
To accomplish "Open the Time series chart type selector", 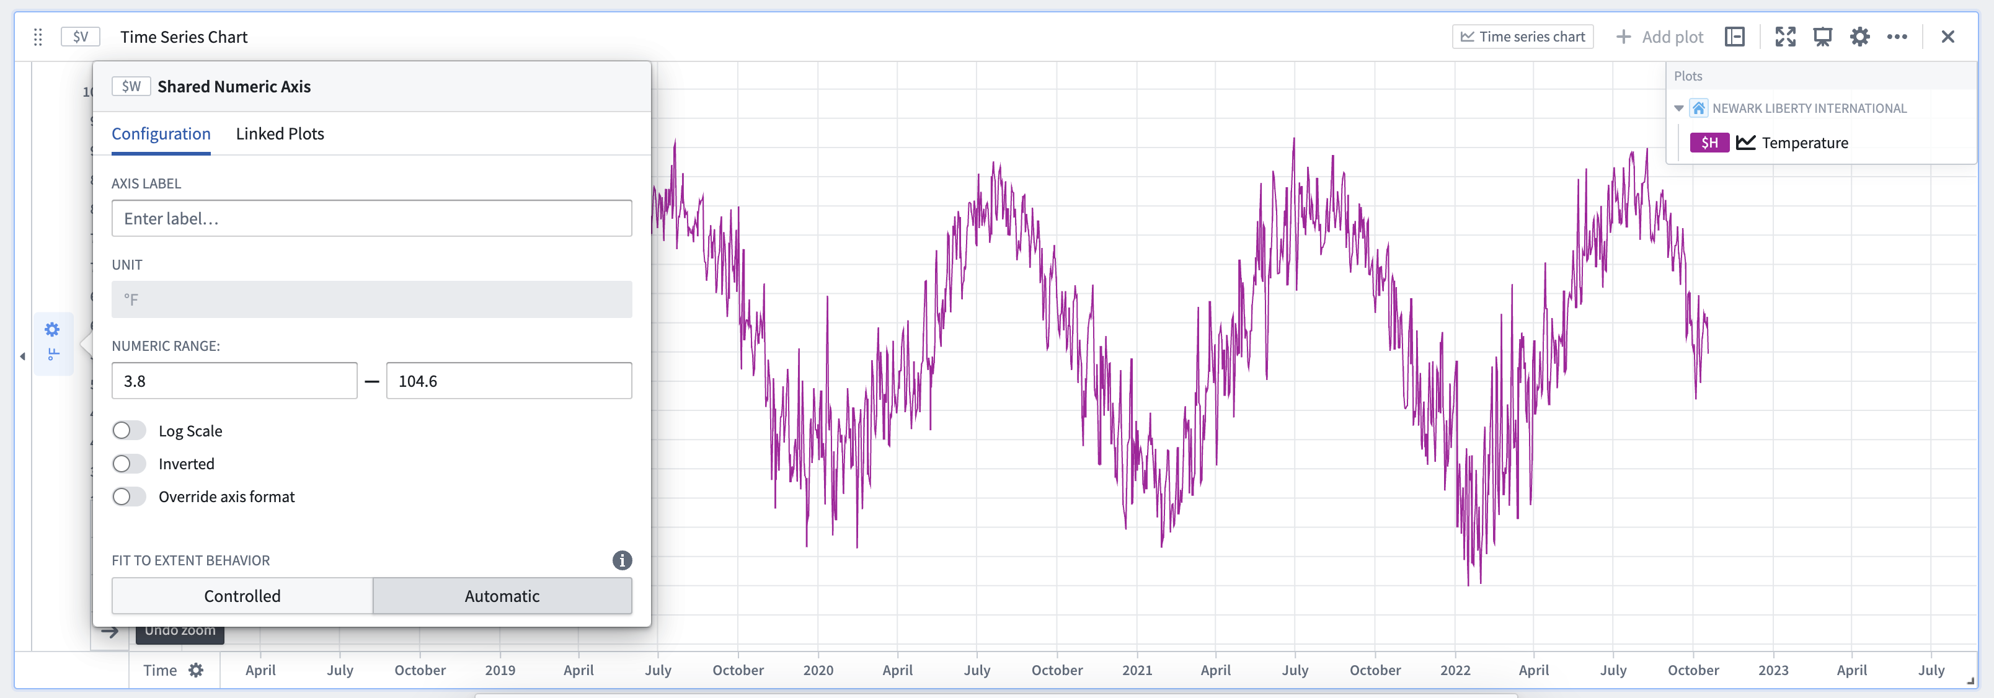I will pos(1522,37).
